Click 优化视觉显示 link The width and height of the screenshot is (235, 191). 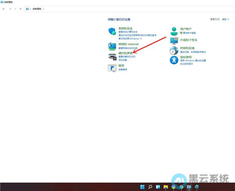pos(186,64)
